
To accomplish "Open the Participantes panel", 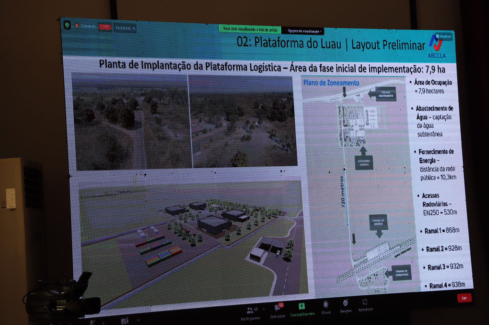I will pyautogui.click(x=250, y=313).
